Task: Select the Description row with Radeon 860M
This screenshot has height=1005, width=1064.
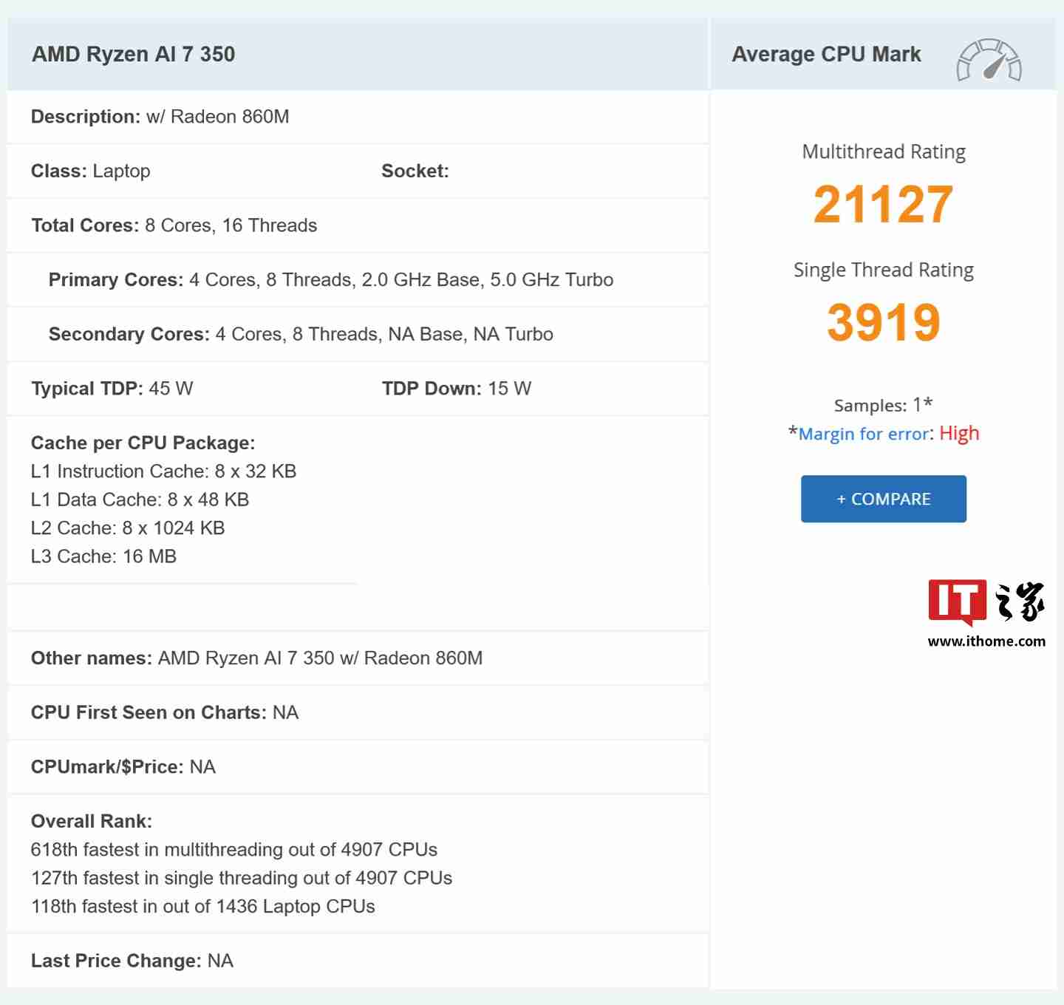Action: [x=160, y=117]
